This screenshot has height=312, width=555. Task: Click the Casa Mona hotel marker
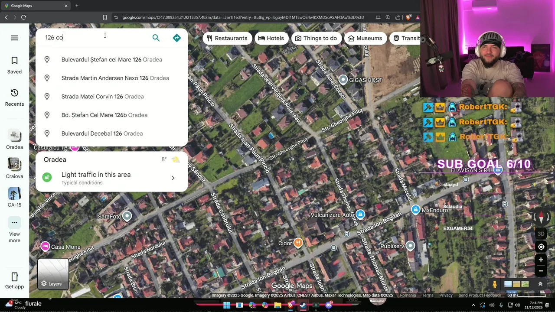click(x=45, y=247)
